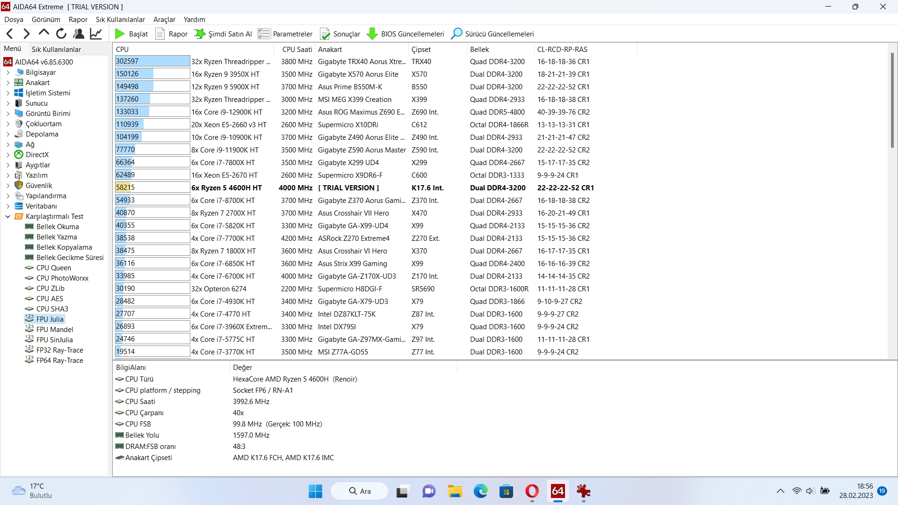Viewport: 898px width, 505px height.
Task: Click the forward navigation arrow
Action: tap(27, 34)
